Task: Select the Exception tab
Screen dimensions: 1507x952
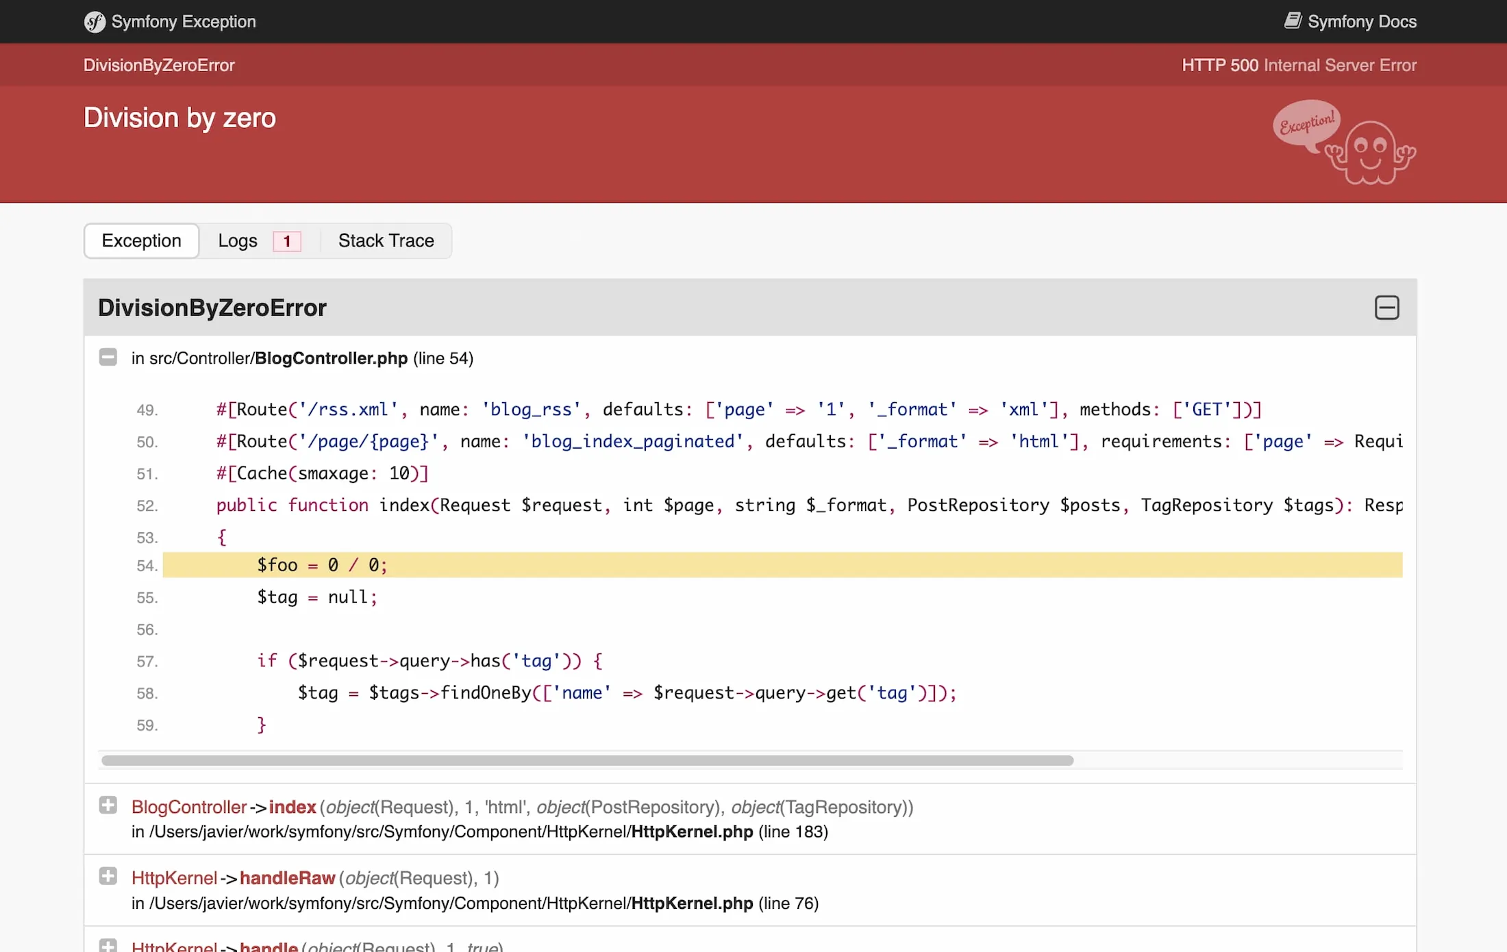Action: [141, 240]
